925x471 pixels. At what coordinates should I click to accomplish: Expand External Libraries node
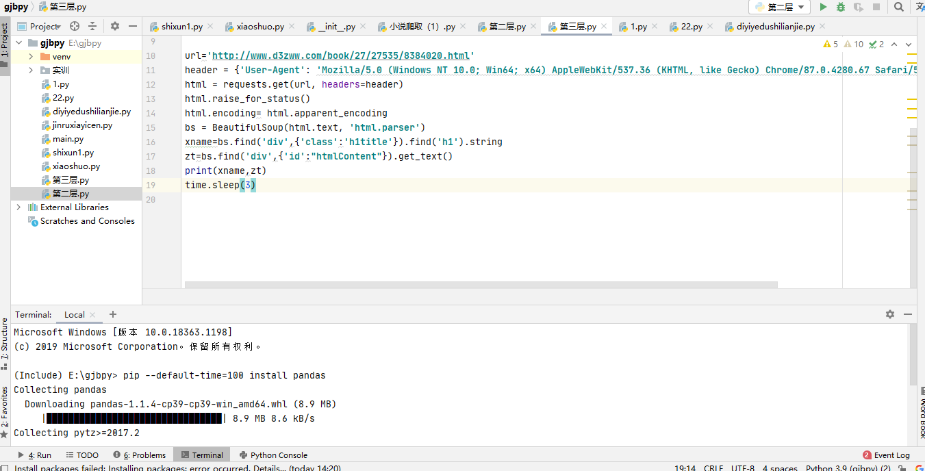click(18, 207)
